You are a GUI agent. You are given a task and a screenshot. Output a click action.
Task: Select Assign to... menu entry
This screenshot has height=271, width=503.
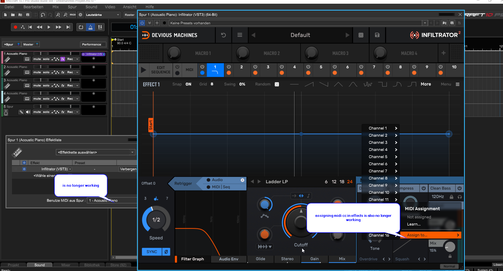(x=431, y=235)
